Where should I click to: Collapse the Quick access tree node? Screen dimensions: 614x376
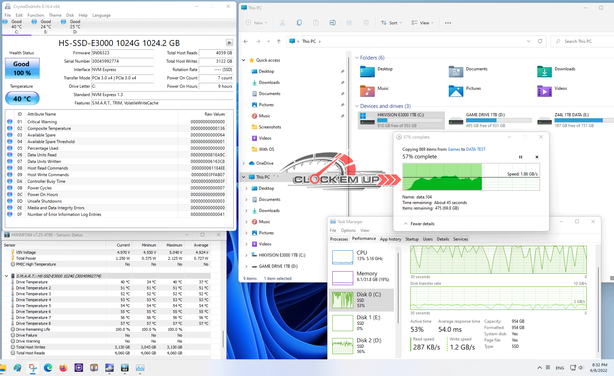(244, 60)
